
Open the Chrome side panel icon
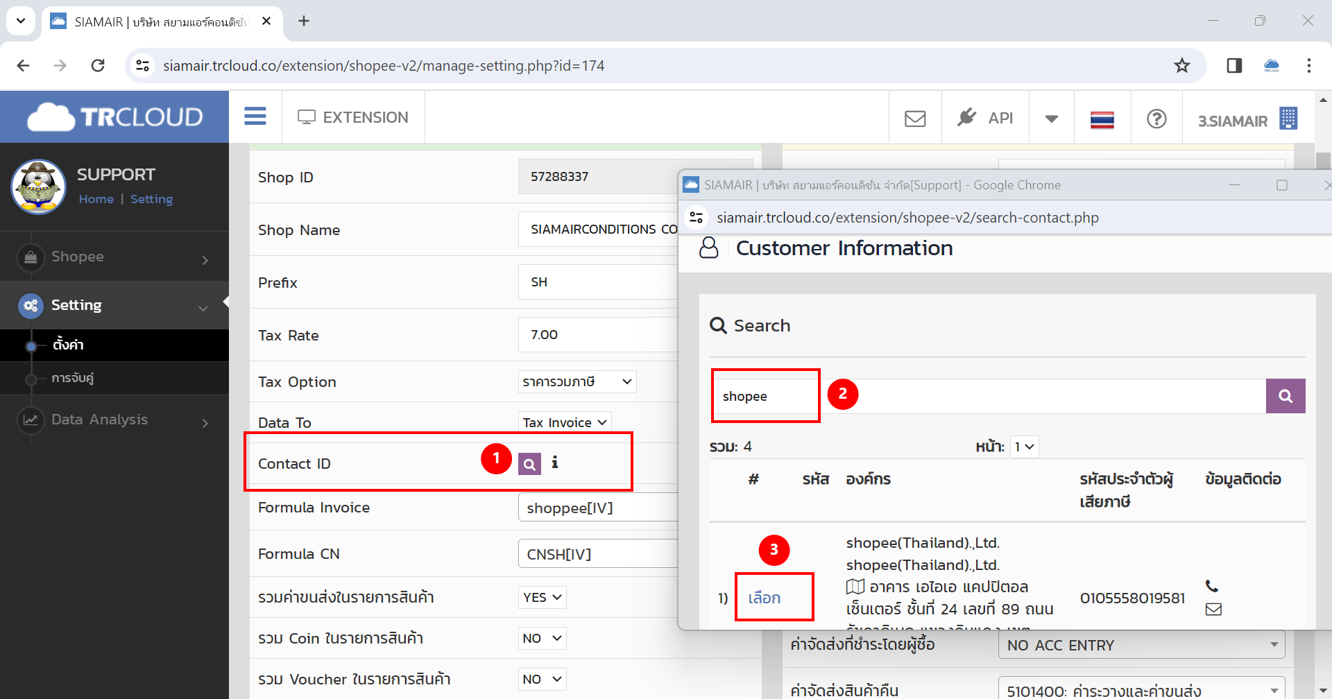coord(1234,65)
